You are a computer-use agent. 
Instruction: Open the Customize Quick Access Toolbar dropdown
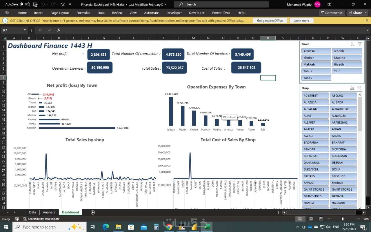(x=70, y=4)
